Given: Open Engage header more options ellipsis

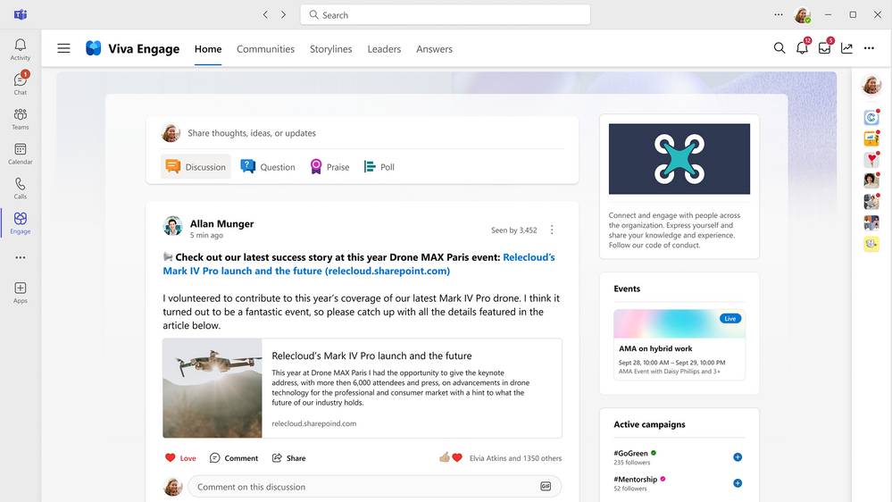Looking at the screenshot, I should coord(869,48).
